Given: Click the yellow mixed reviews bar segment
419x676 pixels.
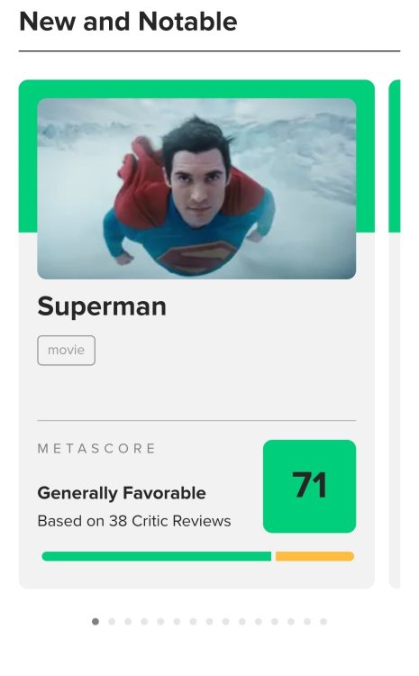Looking at the screenshot, I should tap(314, 556).
